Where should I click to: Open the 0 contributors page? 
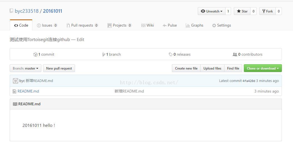click(x=248, y=54)
